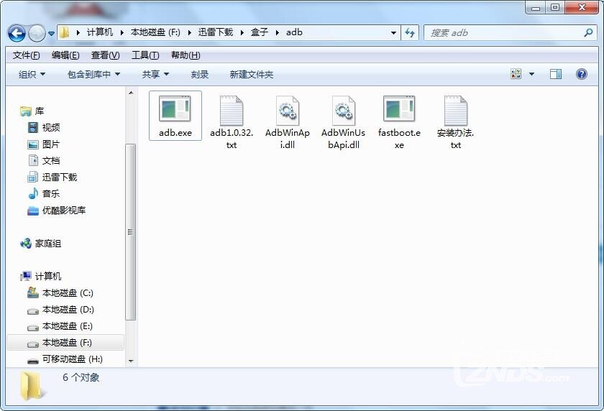This screenshot has height=411, width=604.
Task: Open the 文件(F) menu
Action: [27, 55]
